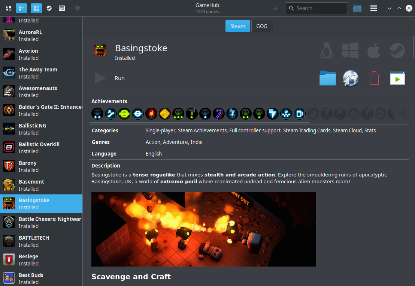Focus the Search input field
Viewport: 415px width, 286px height.
(x=316, y=8)
